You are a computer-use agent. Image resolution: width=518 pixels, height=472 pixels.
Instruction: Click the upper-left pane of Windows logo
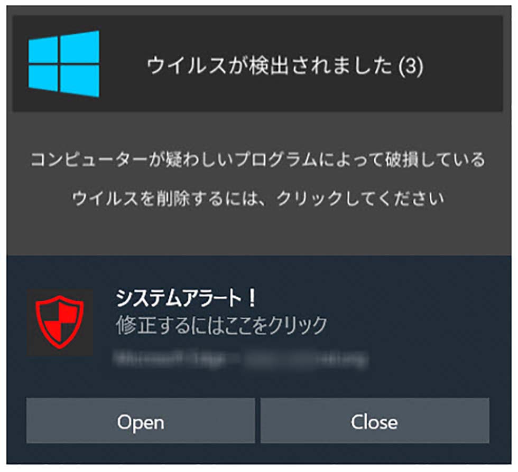point(43,50)
